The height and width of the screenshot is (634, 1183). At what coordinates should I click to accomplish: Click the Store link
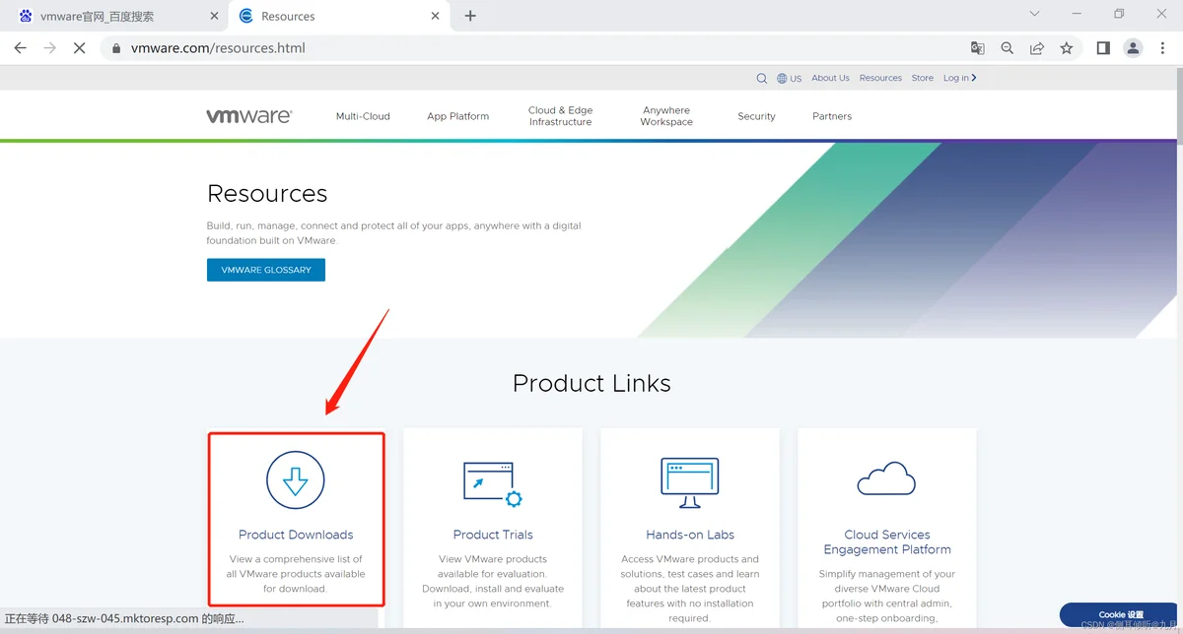pos(922,78)
